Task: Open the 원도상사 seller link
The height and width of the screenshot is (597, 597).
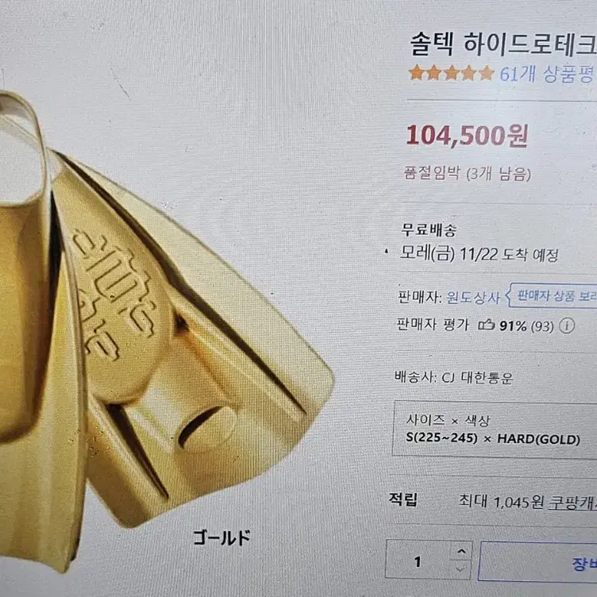Action: point(472,298)
